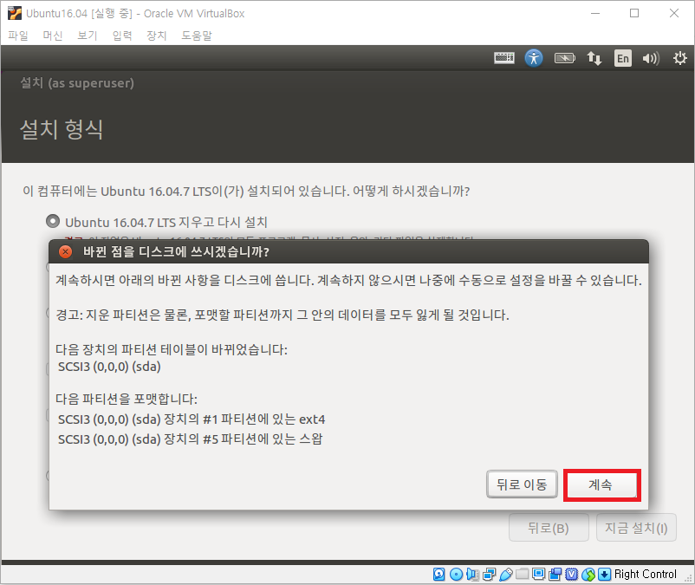Click the keyboard capture arrow icon in status bar
The image size is (695, 585).
click(605, 575)
